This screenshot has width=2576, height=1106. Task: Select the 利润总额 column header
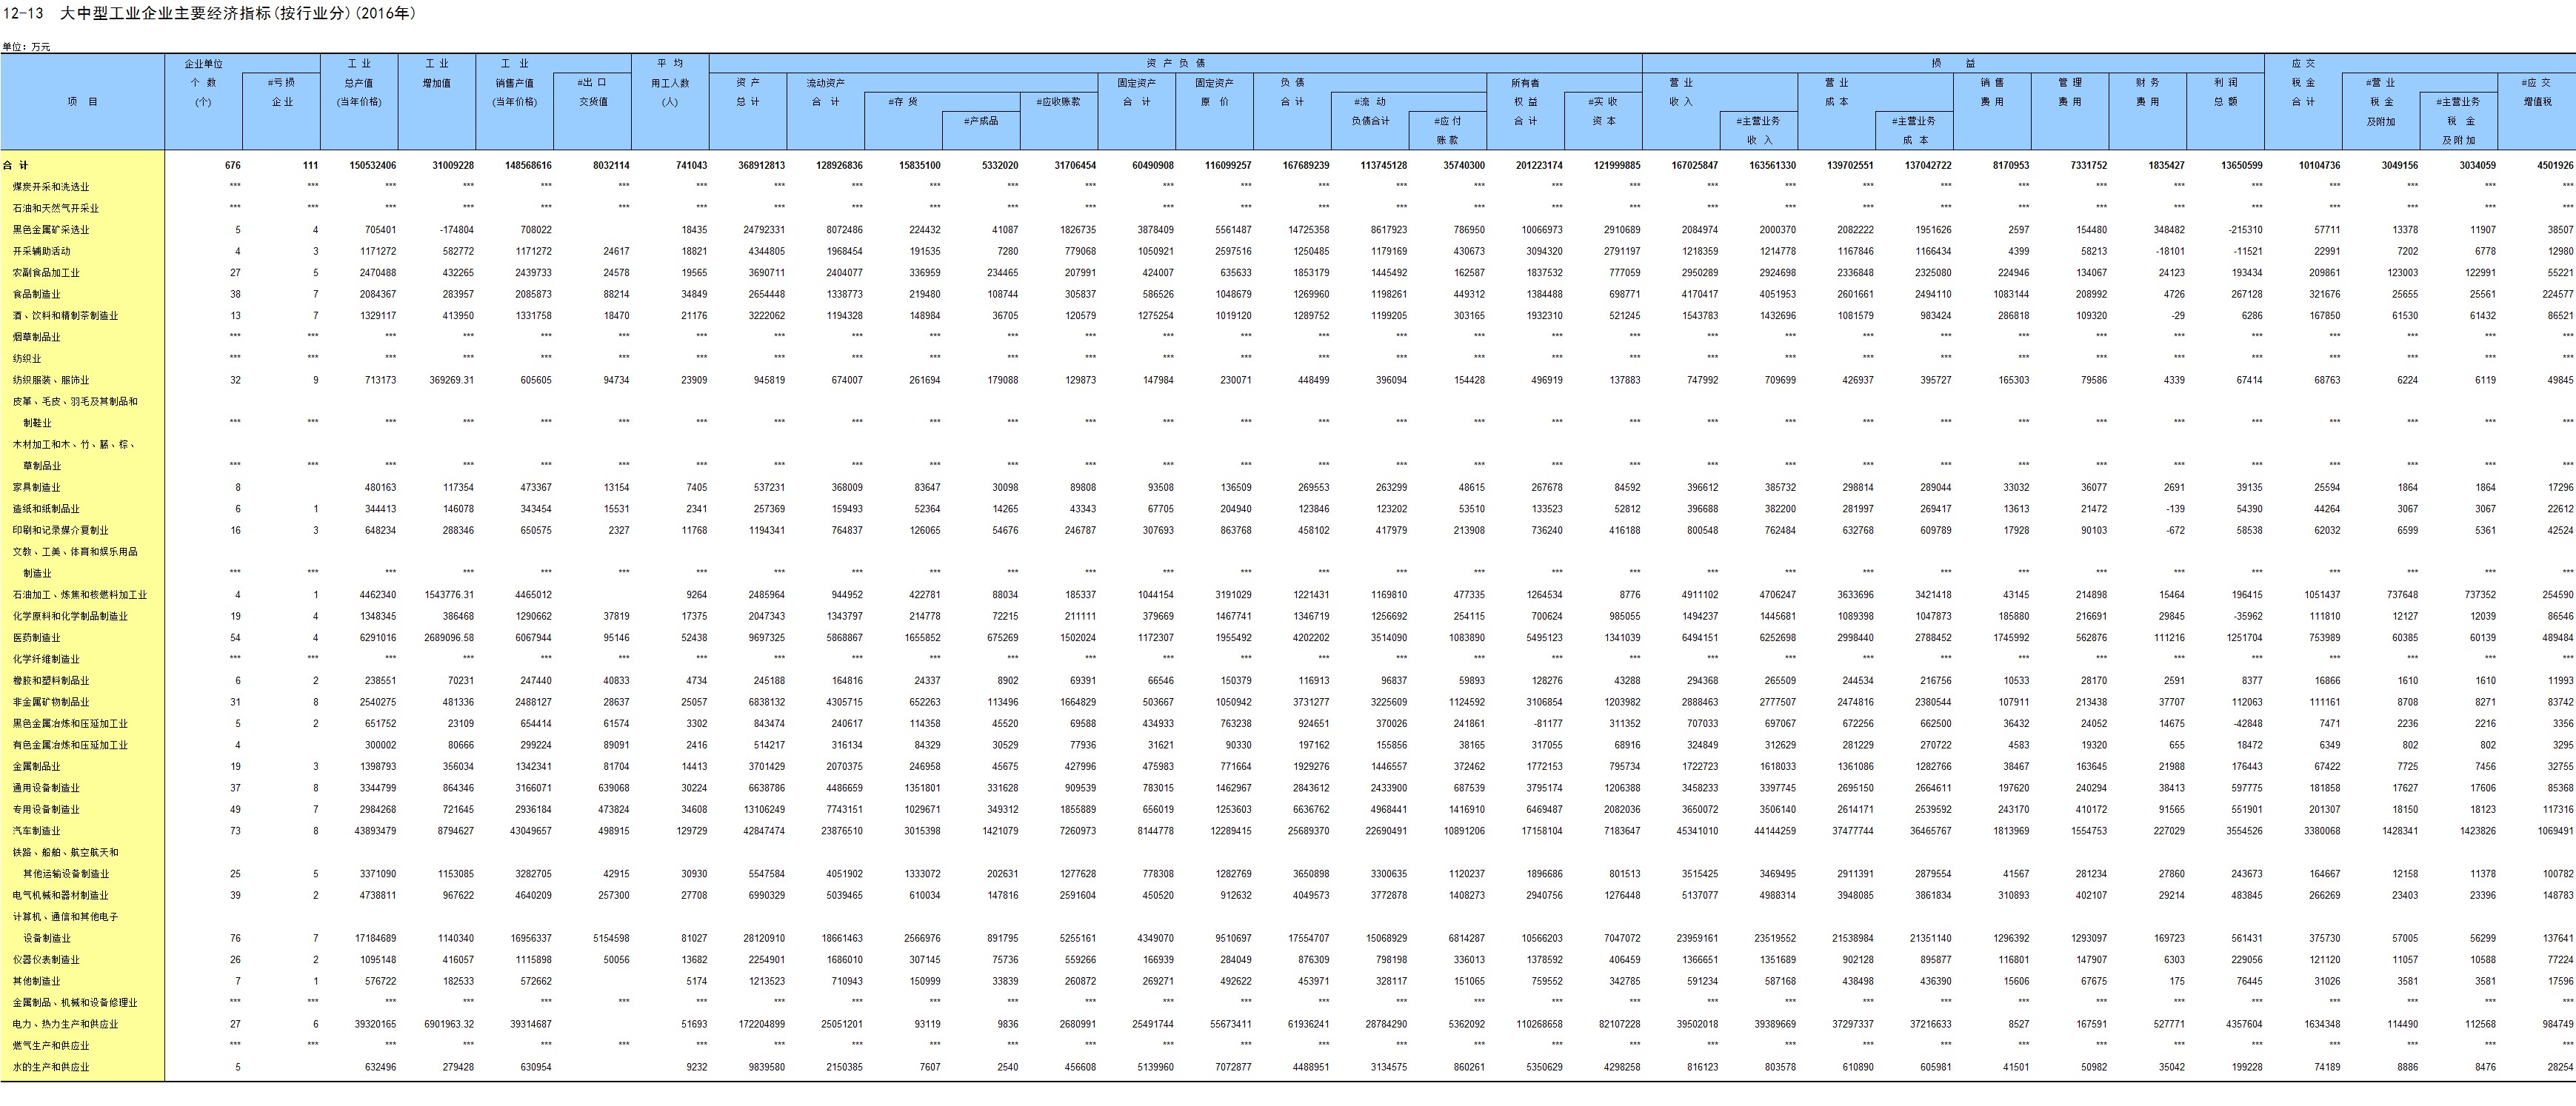click(x=2225, y=92)
